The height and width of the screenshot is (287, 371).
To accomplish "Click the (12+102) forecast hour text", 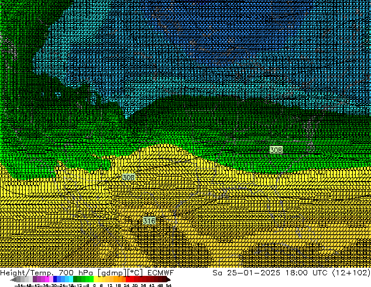I will coord(351,272).
